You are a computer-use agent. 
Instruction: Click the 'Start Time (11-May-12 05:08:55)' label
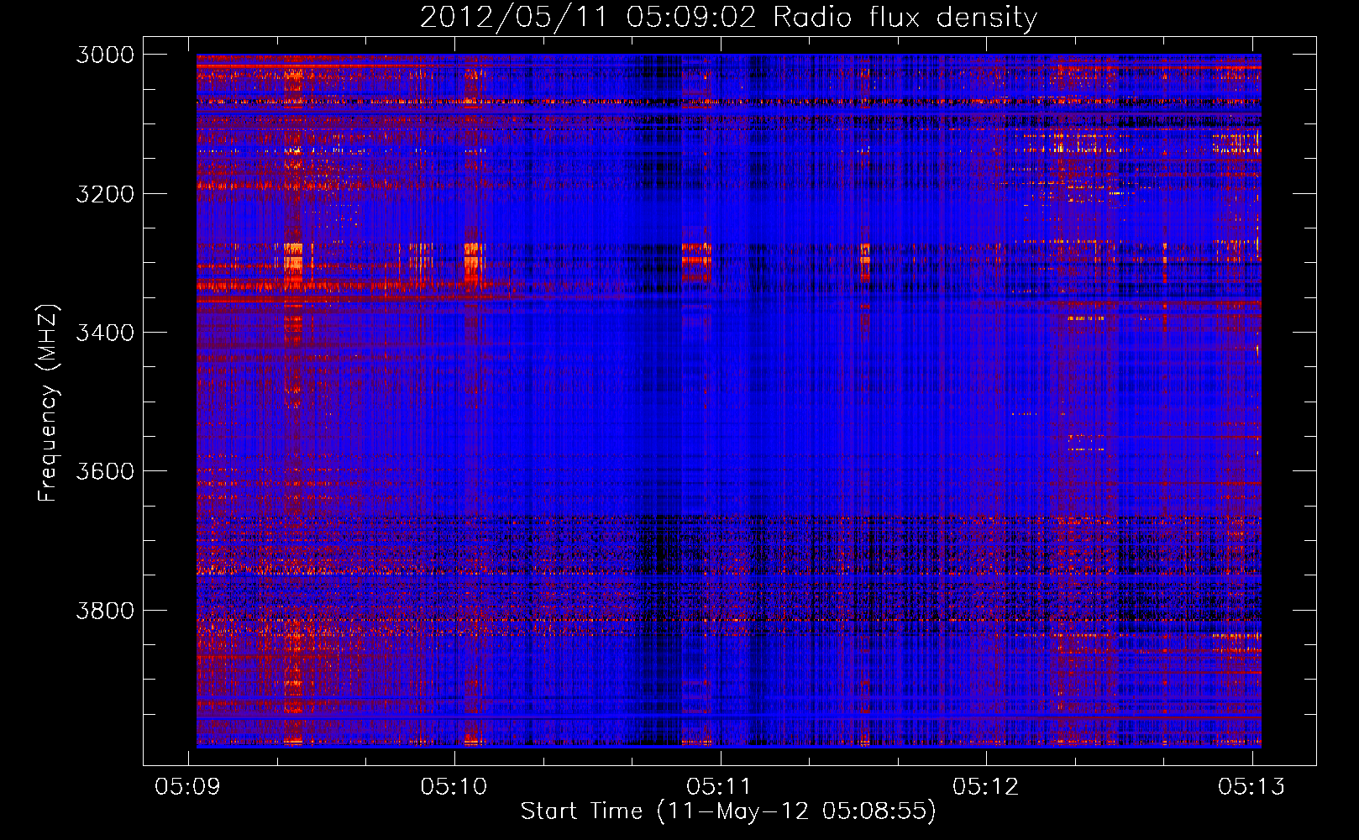(728, 811)
